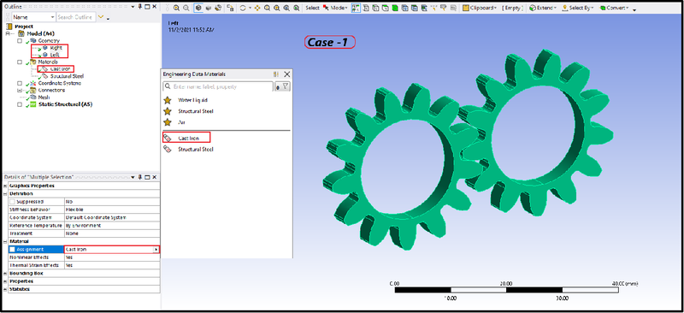Pin the Outline panel

[140, 7]
